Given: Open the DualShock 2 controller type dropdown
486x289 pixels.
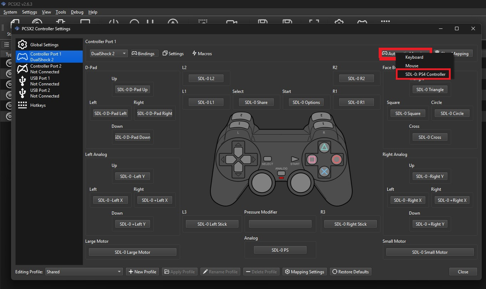Looking at the screenshot, I should (108, 53).
